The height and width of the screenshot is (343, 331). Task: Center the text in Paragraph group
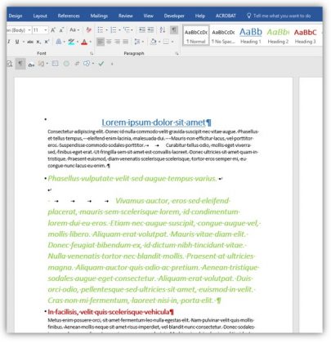(x=109, y=42)
